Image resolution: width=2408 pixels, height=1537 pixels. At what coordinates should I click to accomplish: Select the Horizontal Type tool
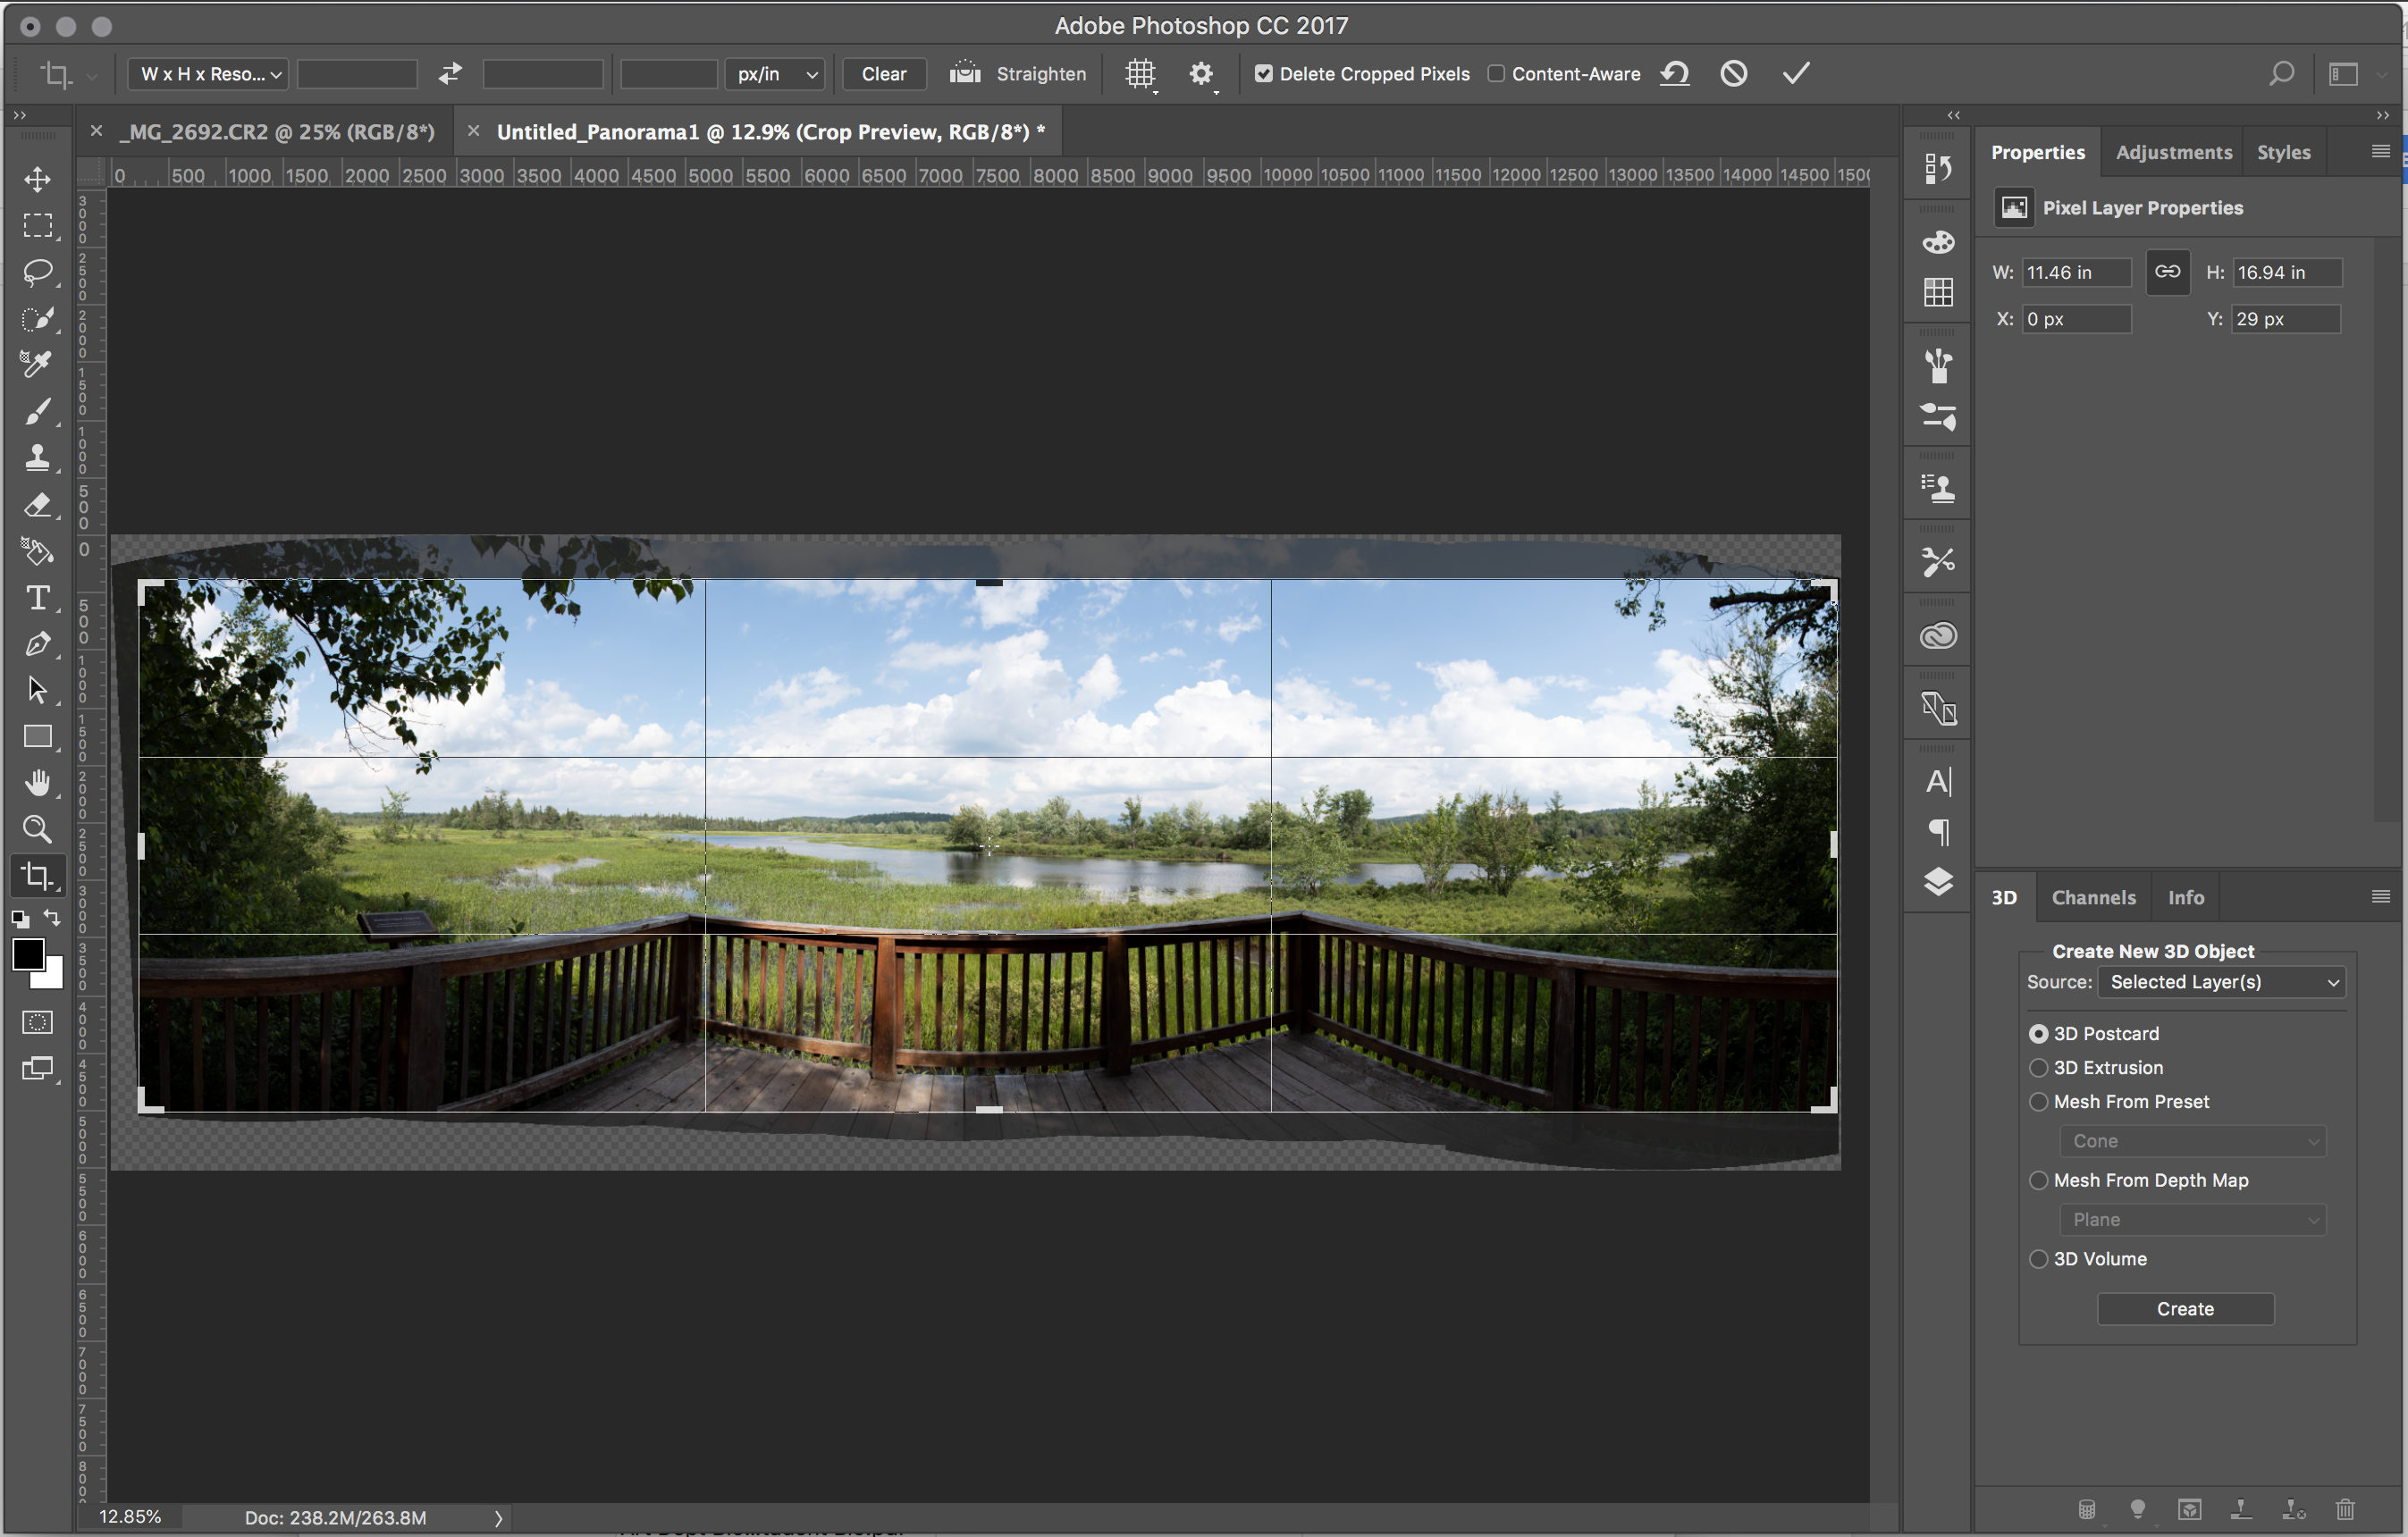(38, 598)
